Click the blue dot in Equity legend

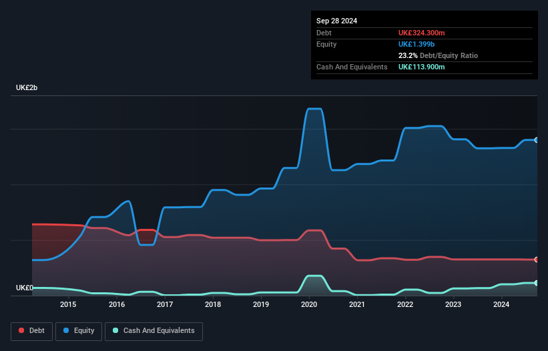(x=66, y=330)
